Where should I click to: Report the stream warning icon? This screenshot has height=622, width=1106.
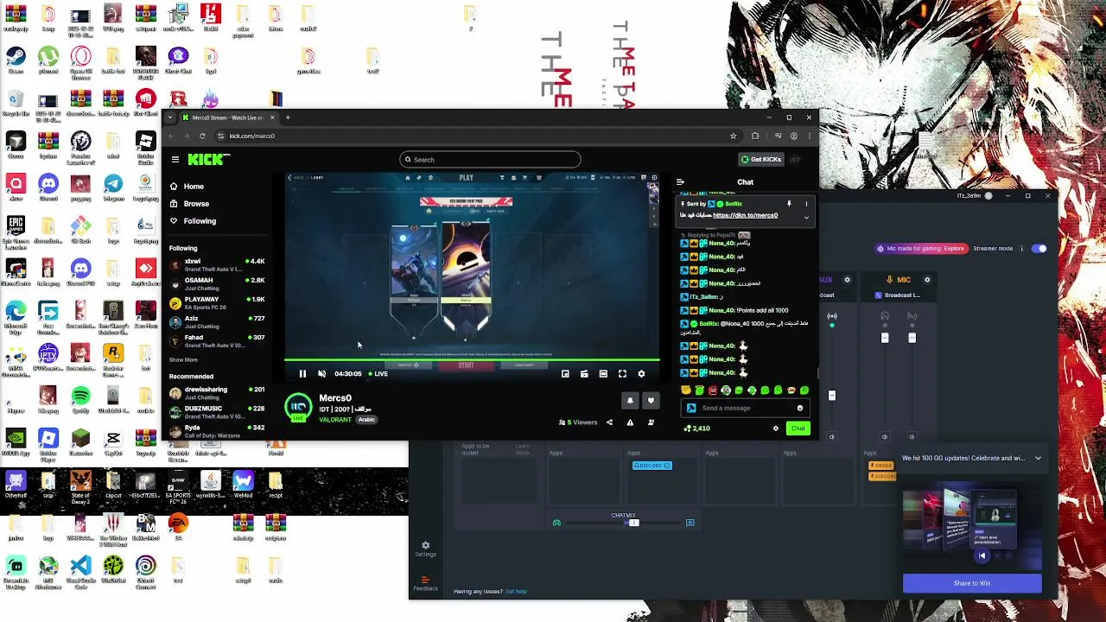point(630,422)
